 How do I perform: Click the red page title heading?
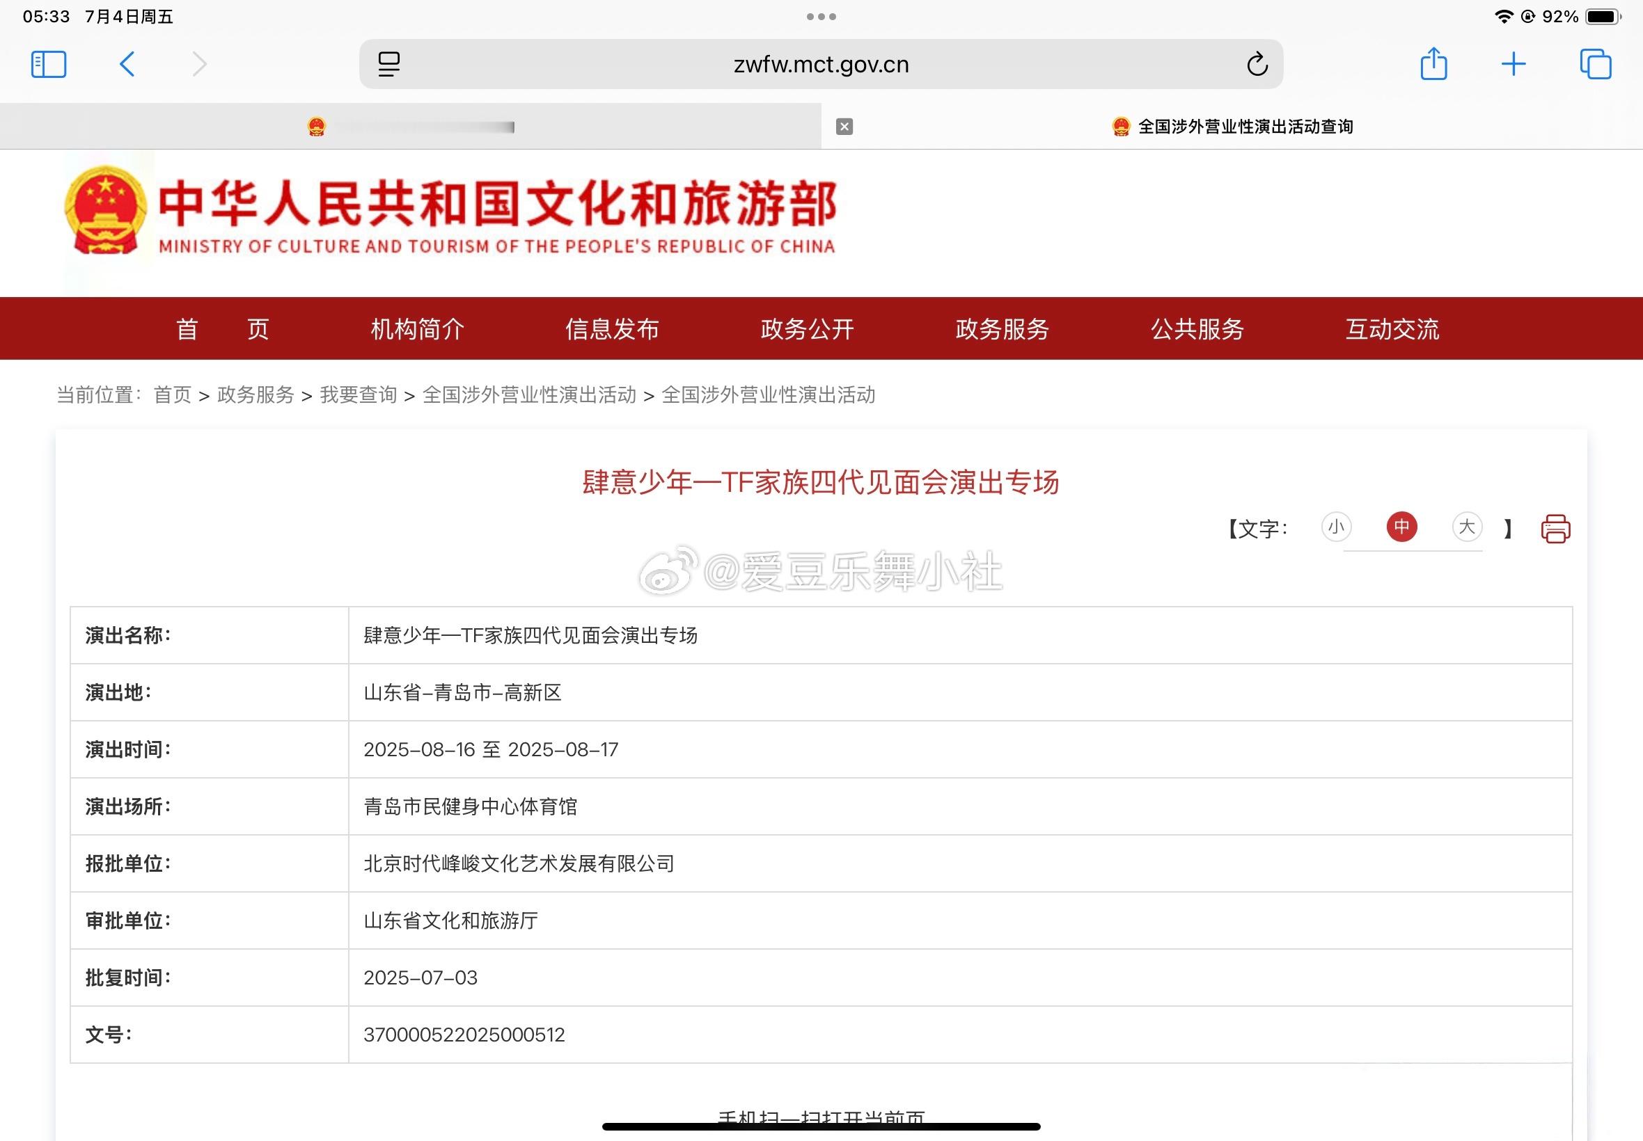pos(820,483)
